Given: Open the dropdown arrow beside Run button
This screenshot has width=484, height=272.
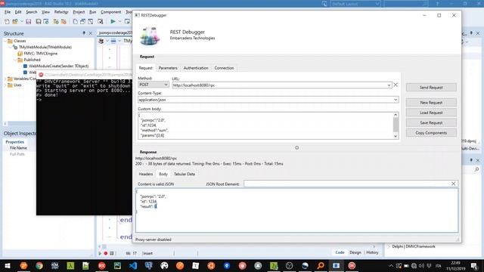Looking at the screenshot, I should pyautogui.click(x=119, y=22).
